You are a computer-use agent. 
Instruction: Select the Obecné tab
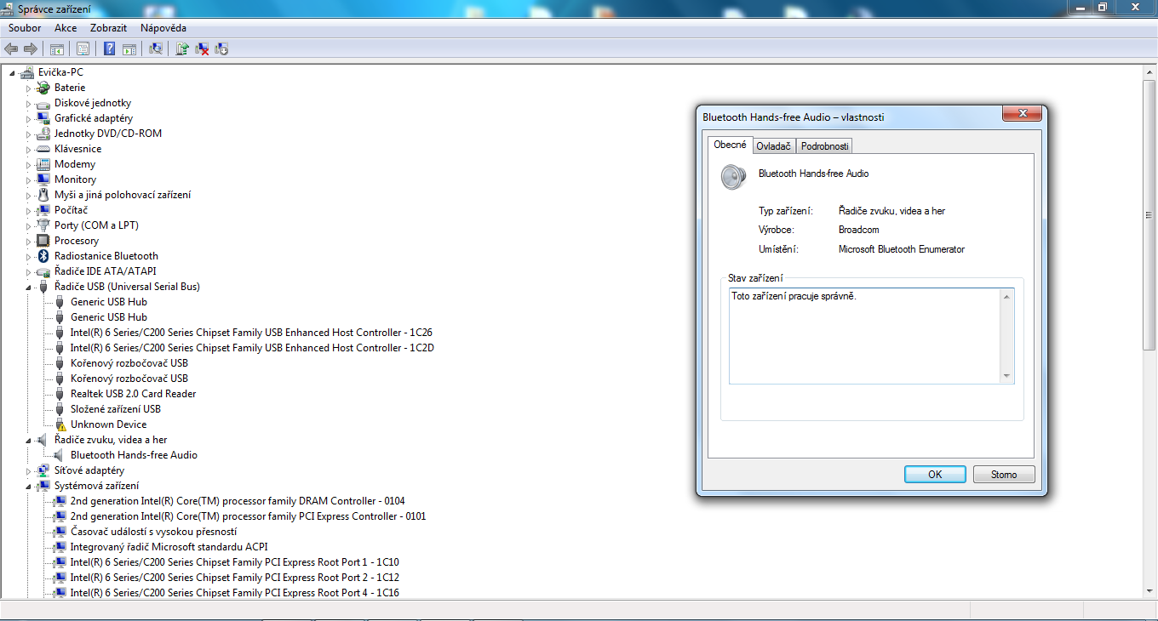point(730,145)
